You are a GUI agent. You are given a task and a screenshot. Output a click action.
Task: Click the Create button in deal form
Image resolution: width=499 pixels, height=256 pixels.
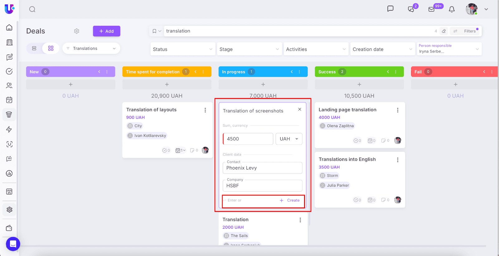[290, 200]
